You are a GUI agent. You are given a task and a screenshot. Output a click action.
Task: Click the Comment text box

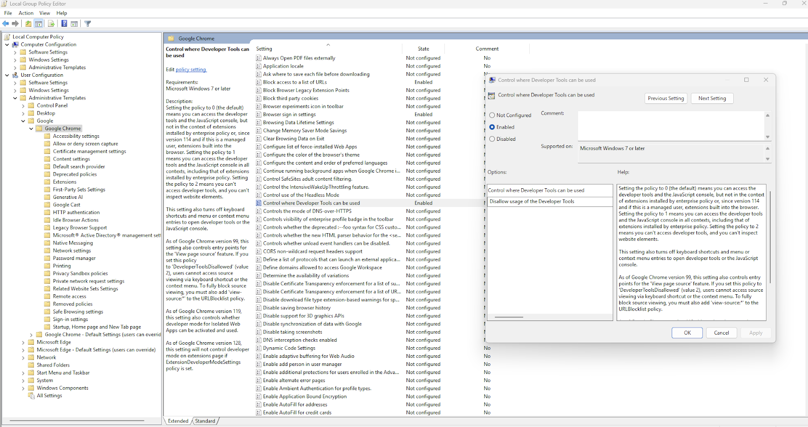point(671,126)
